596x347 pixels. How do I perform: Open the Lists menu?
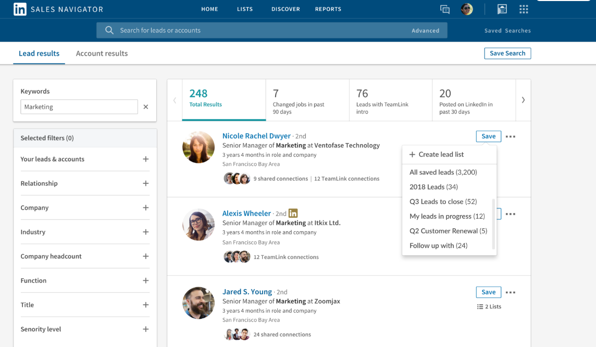tap(245, 9)
